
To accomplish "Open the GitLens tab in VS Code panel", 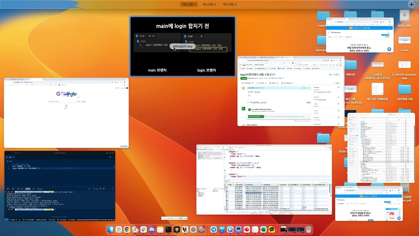I will coord(40,189).
